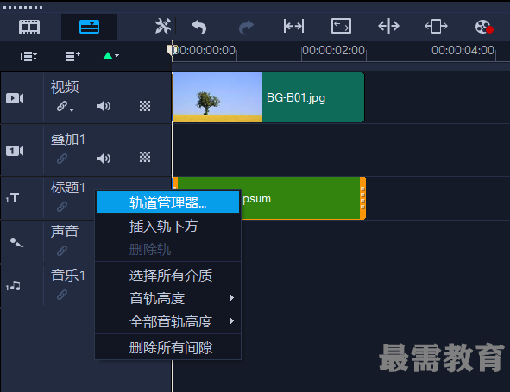This screenshot has height=392, width=510.
Task: Click the Undo arrow
Action: coord(198,27)
